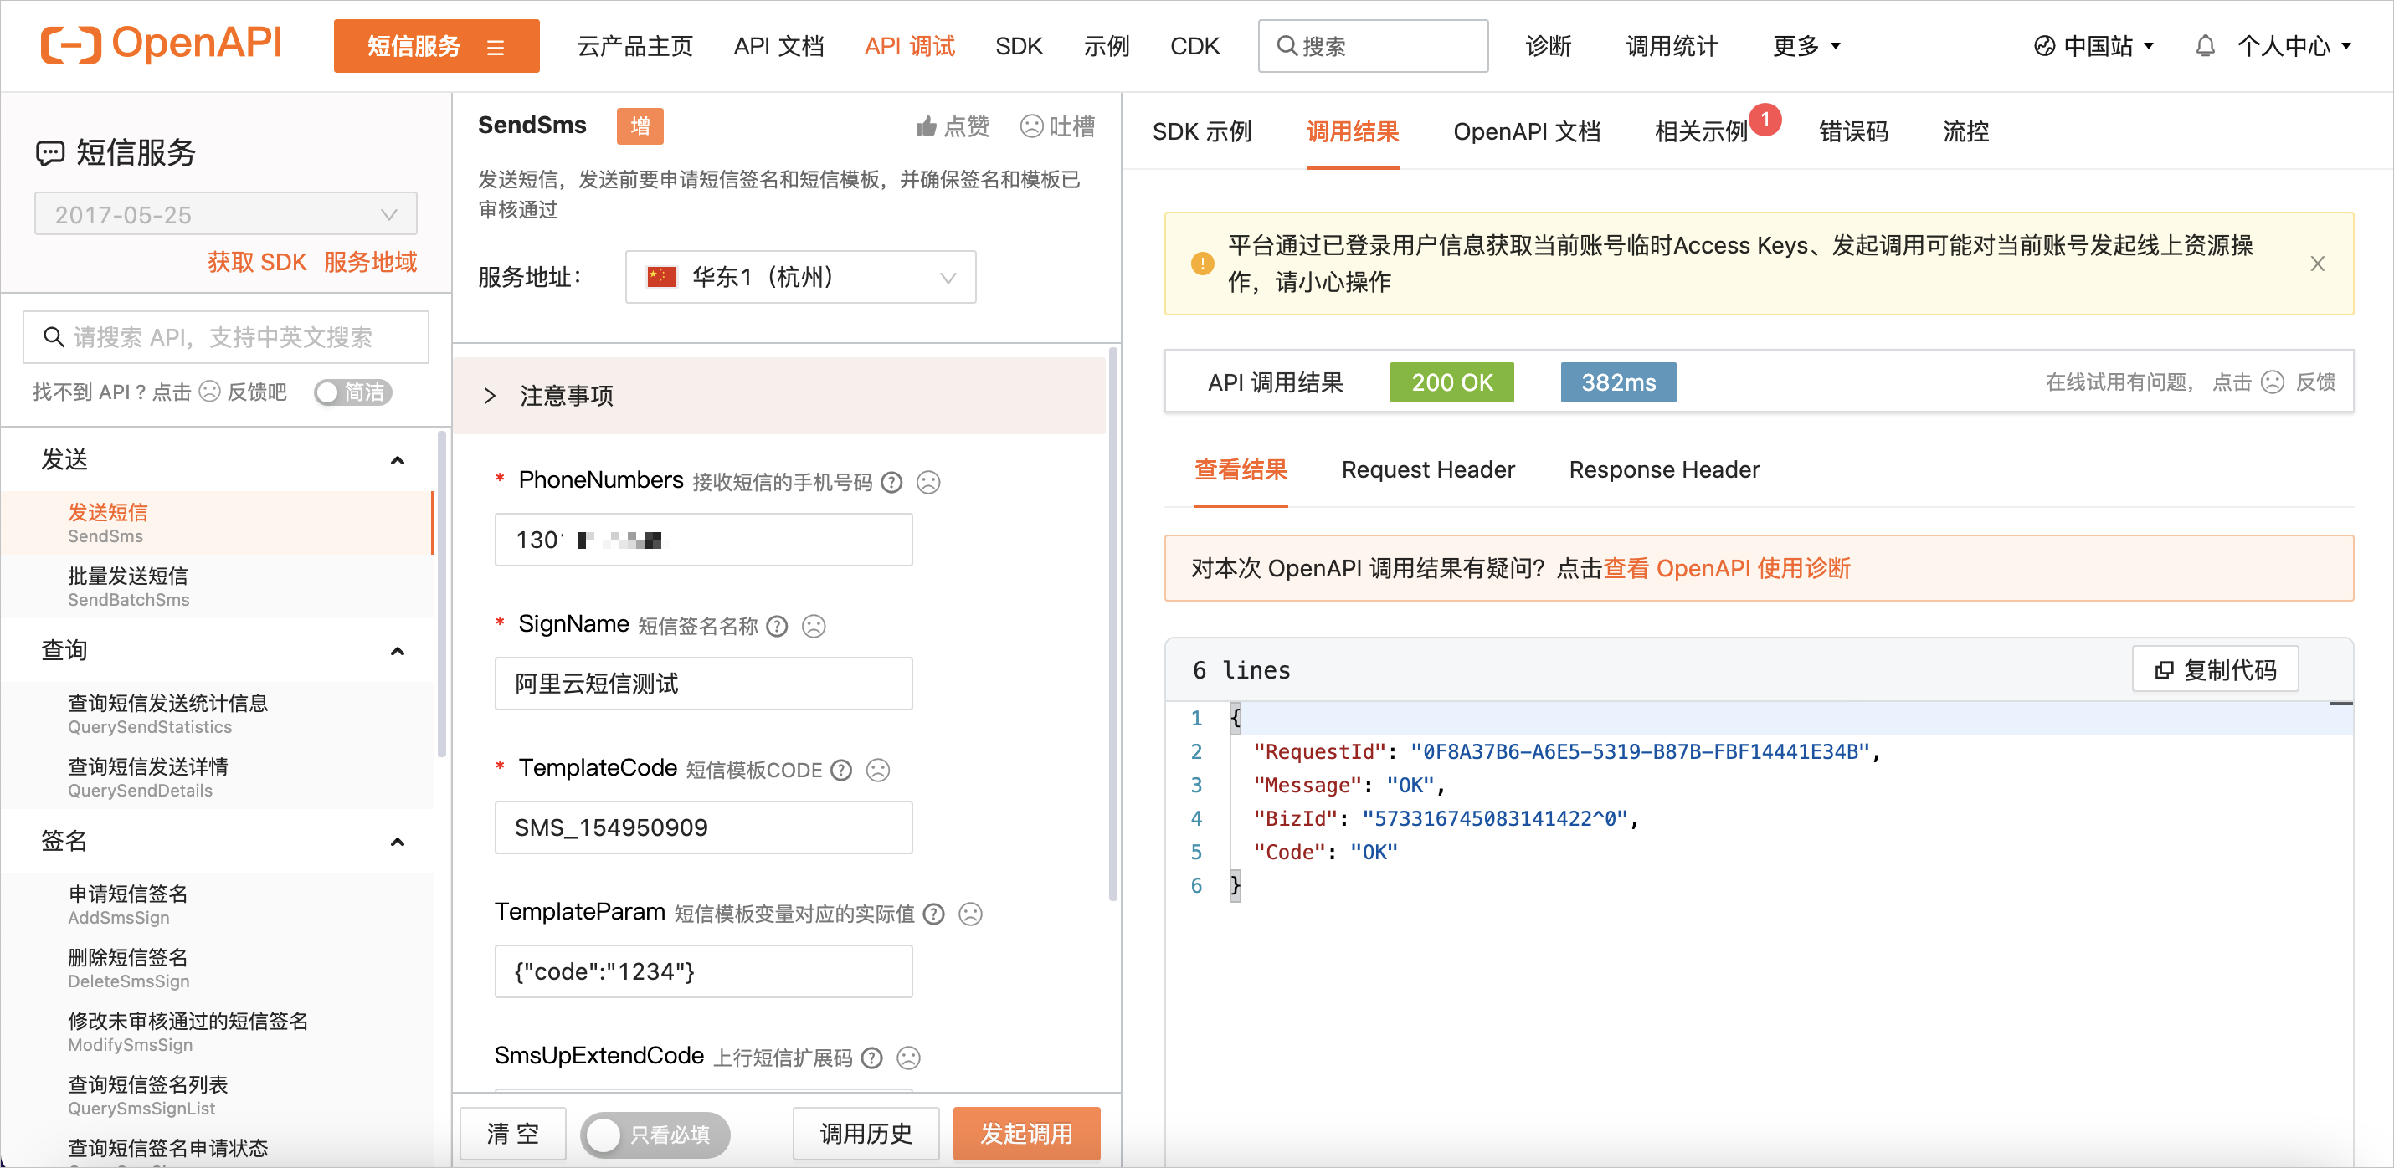This screenshot has width=2394, height=1168.
Task: Click the feedback face in API result bar
Action: [2273, 383]
